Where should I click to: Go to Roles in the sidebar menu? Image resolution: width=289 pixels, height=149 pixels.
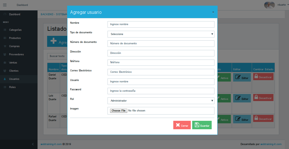point(12,87)
